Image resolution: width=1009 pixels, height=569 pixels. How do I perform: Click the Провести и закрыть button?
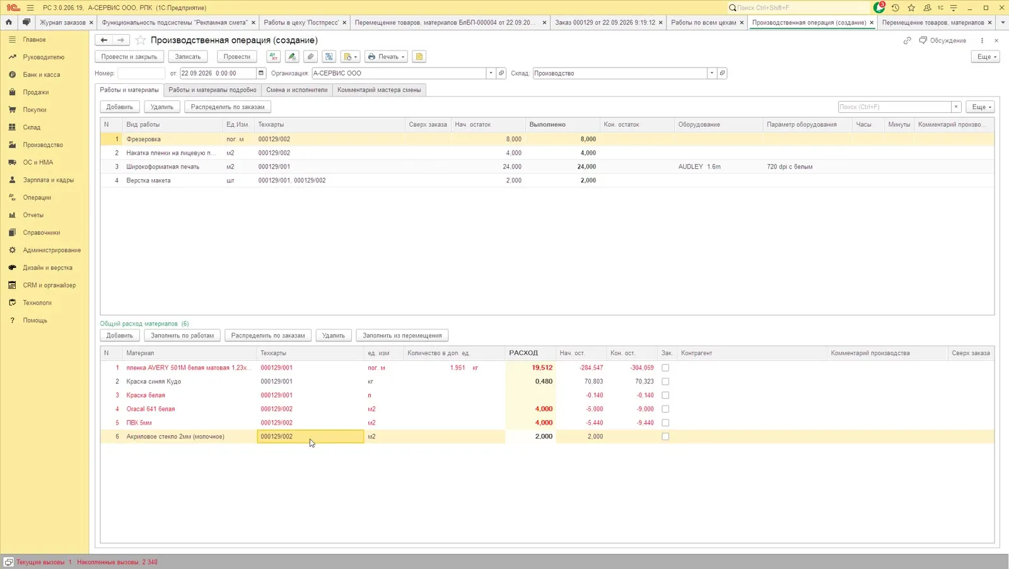coord(129,57)
